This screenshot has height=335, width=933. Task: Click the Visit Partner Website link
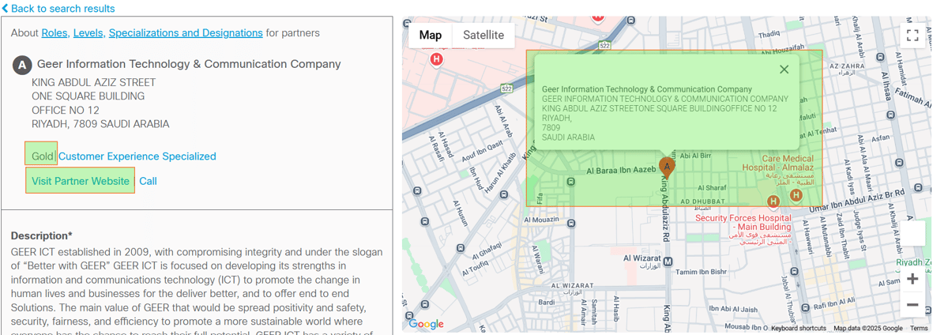[x=81, y=181]
